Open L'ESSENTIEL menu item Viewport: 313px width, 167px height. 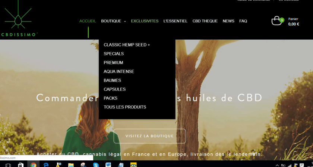176,21
